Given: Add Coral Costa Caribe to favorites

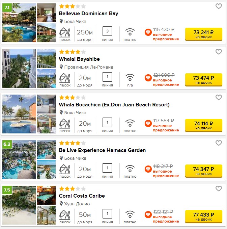Looking at the screenshot, I should (219, 188).
